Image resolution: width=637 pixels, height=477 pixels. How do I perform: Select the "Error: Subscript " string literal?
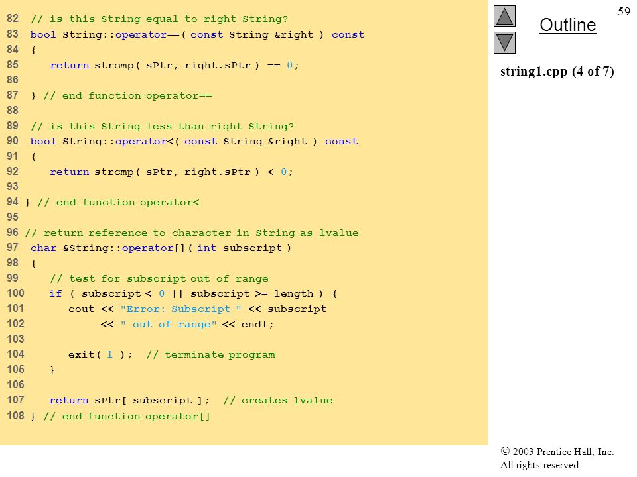pos(180,309)
